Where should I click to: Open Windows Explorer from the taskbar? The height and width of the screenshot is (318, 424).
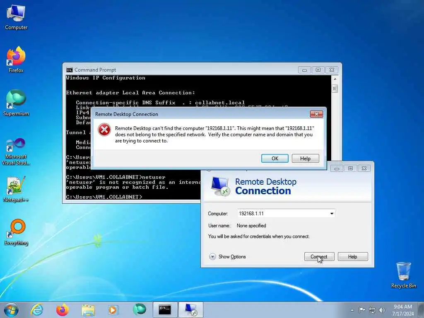88,310
